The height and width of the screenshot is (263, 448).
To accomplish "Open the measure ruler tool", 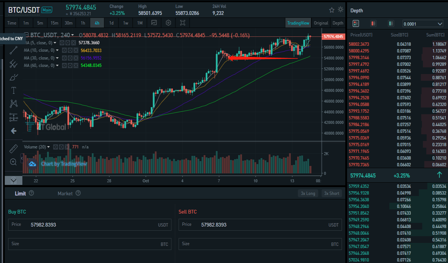I will pos(13,149).
